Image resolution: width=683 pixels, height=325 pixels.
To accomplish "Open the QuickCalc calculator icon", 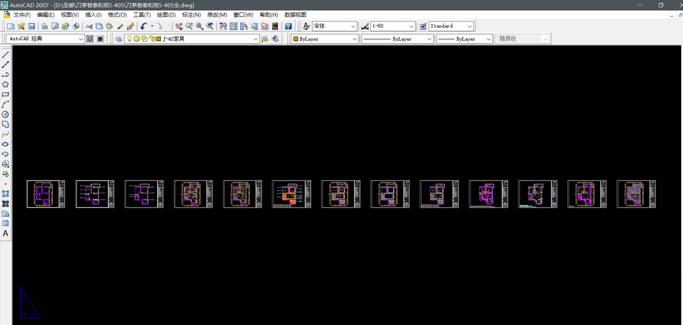I will coord(275,26).
